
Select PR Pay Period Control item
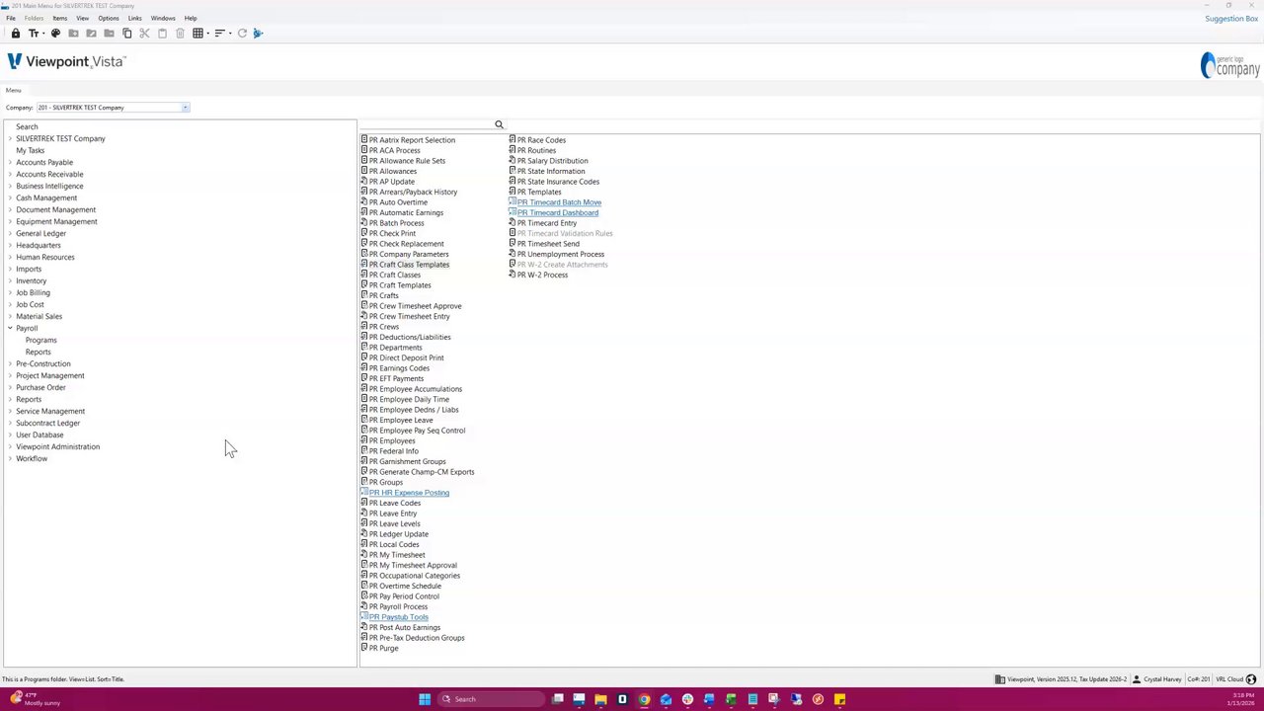(x=404, y=596)
